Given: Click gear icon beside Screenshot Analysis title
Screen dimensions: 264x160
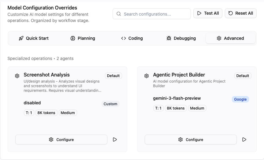Looking at the screenshot, I should tap(17, 76).
